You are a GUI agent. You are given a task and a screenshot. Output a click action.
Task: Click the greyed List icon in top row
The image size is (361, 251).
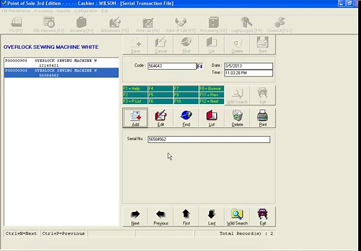[x=211, y=45]
